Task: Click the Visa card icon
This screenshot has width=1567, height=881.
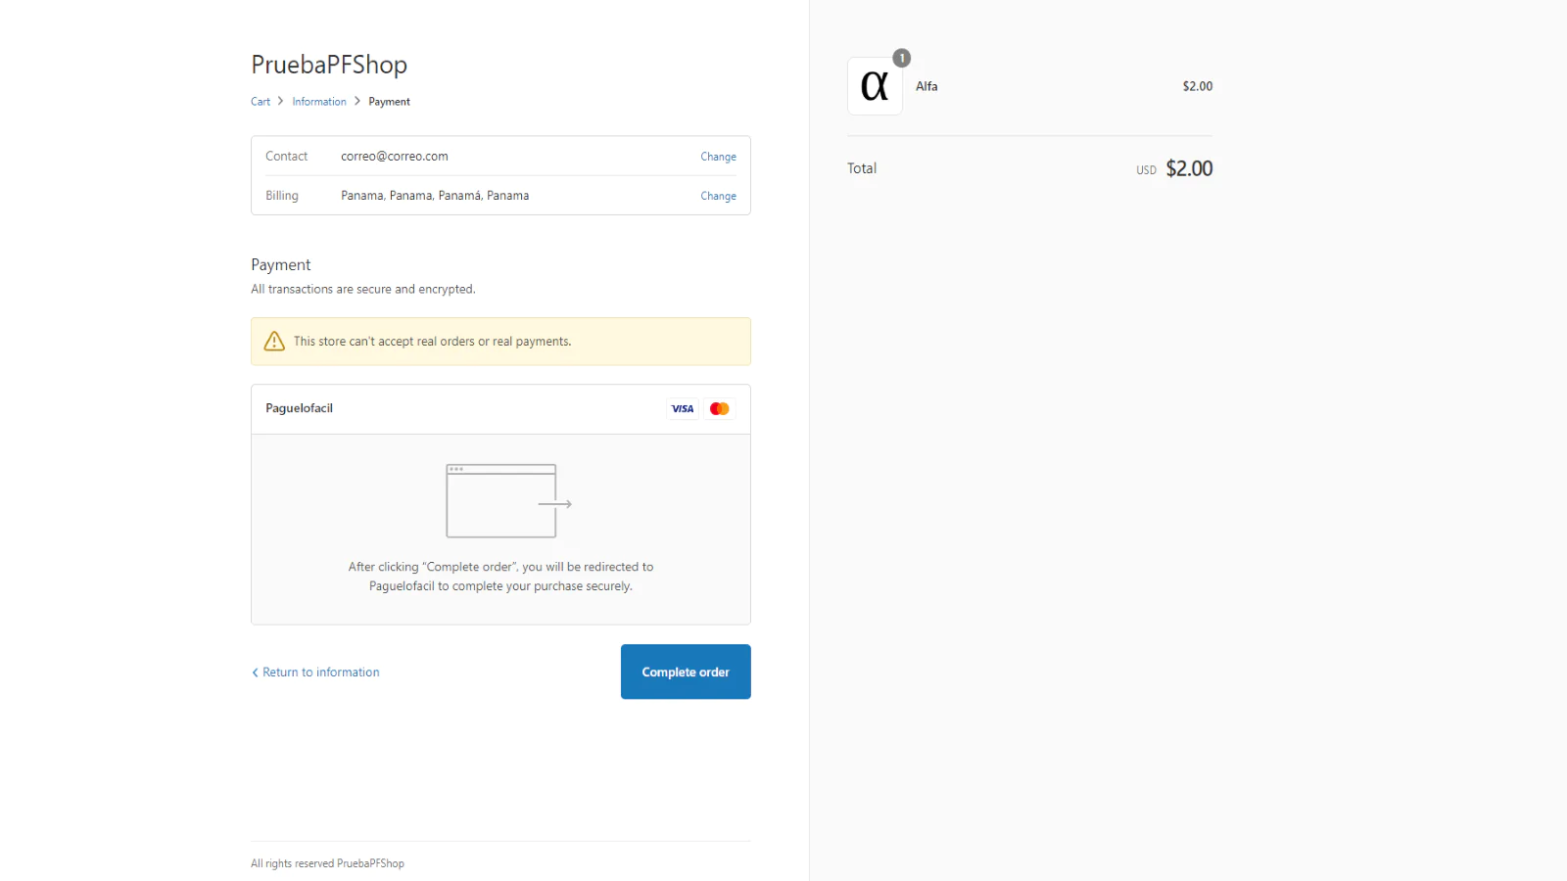Action: click(682, 409)
